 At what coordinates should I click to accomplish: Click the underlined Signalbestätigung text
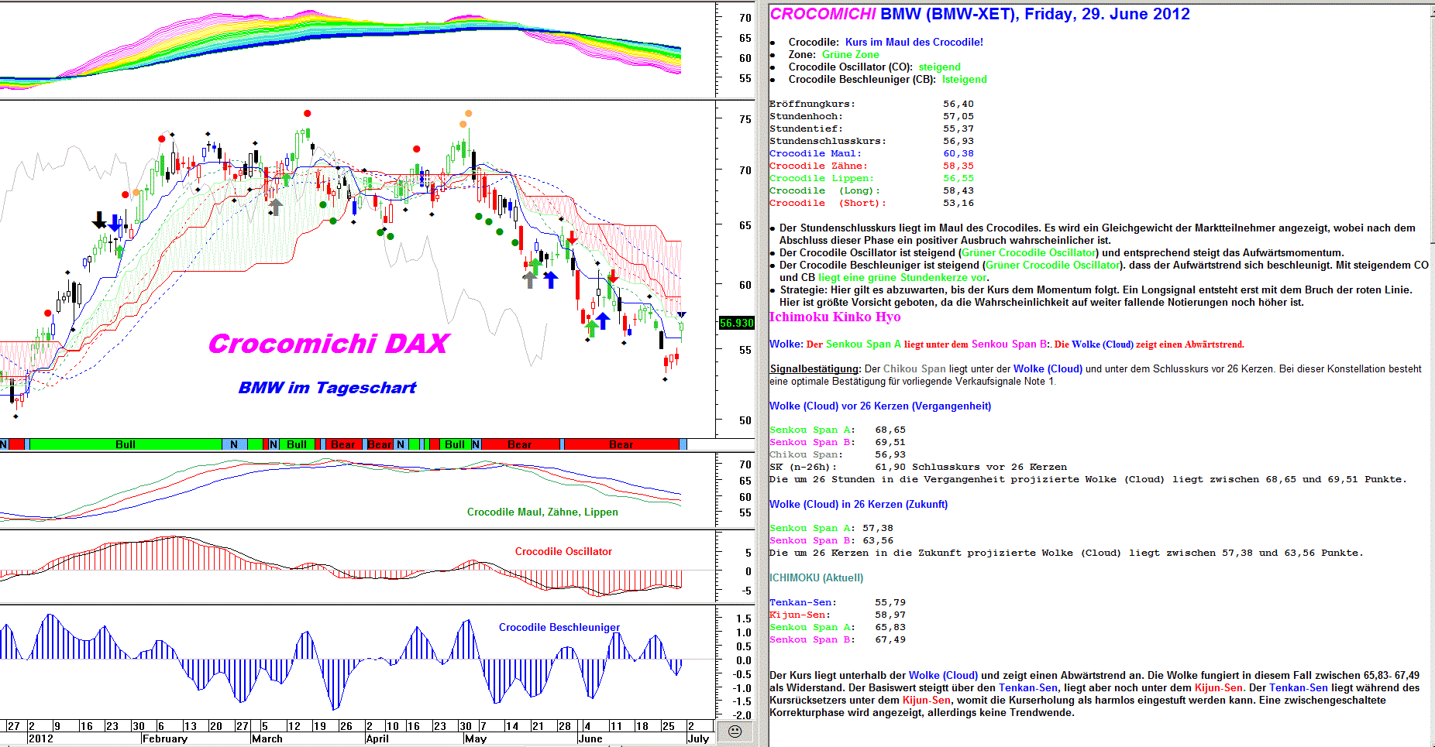click(814, 369)
